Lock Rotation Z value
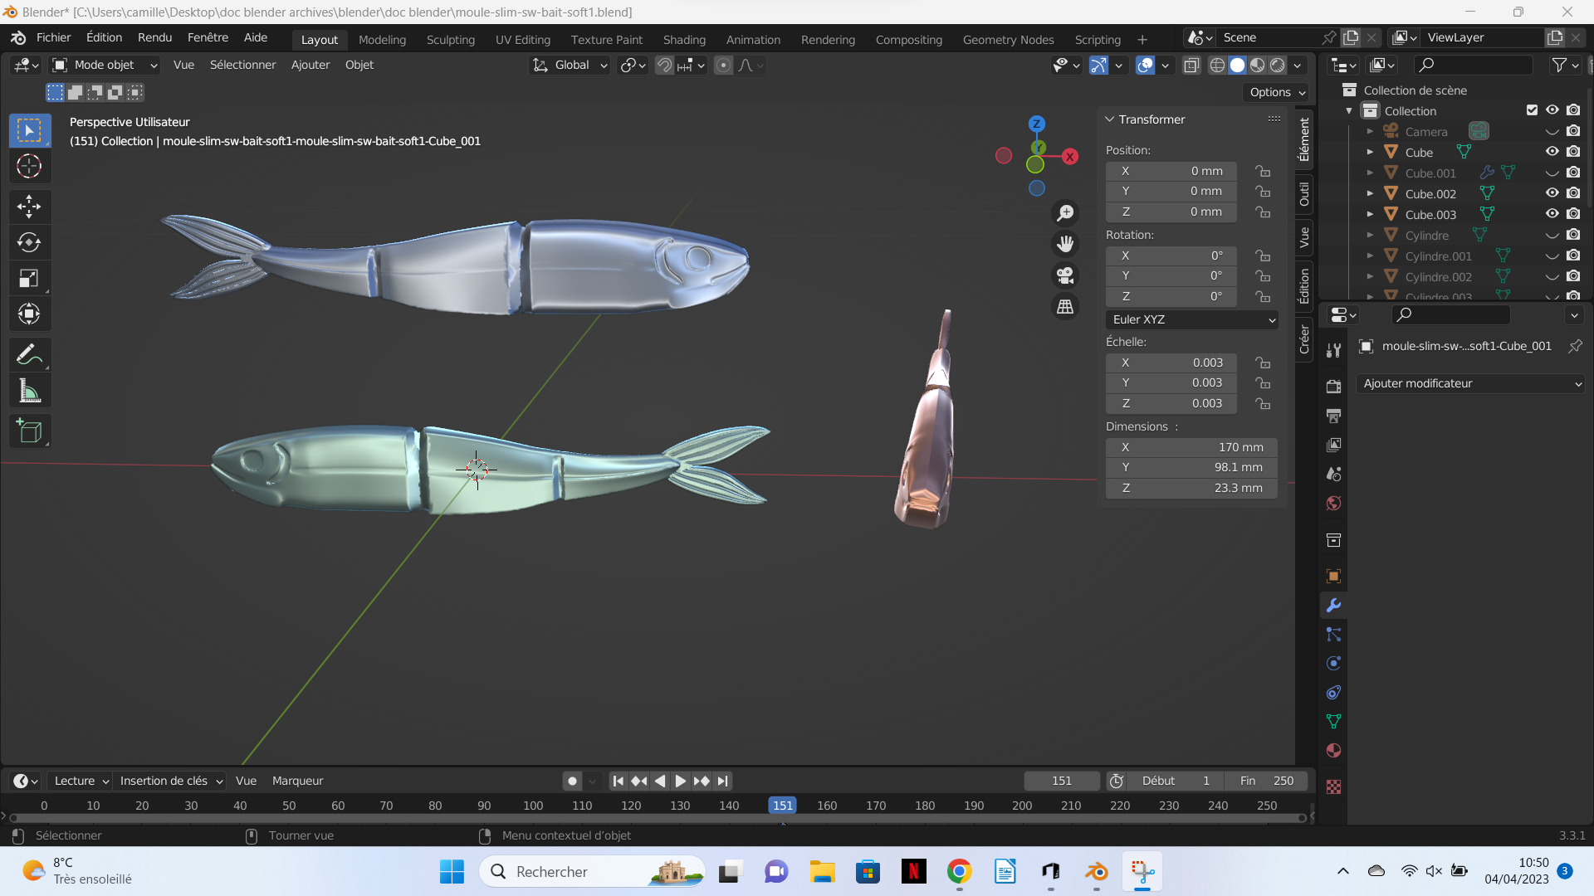Image resolution: width=1594 pixels, height=896 pixels. pyautogui.click(x=1263, y=296)
